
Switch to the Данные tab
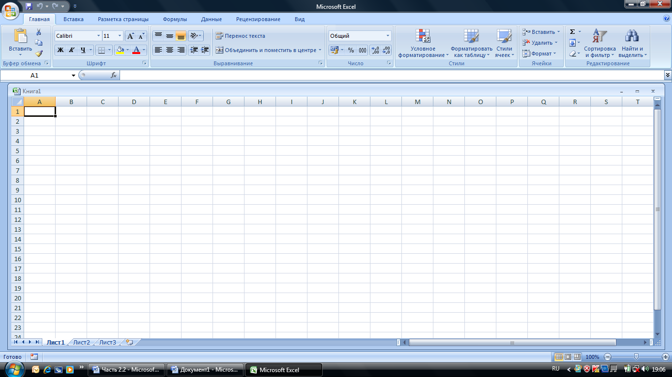[212, 19]
